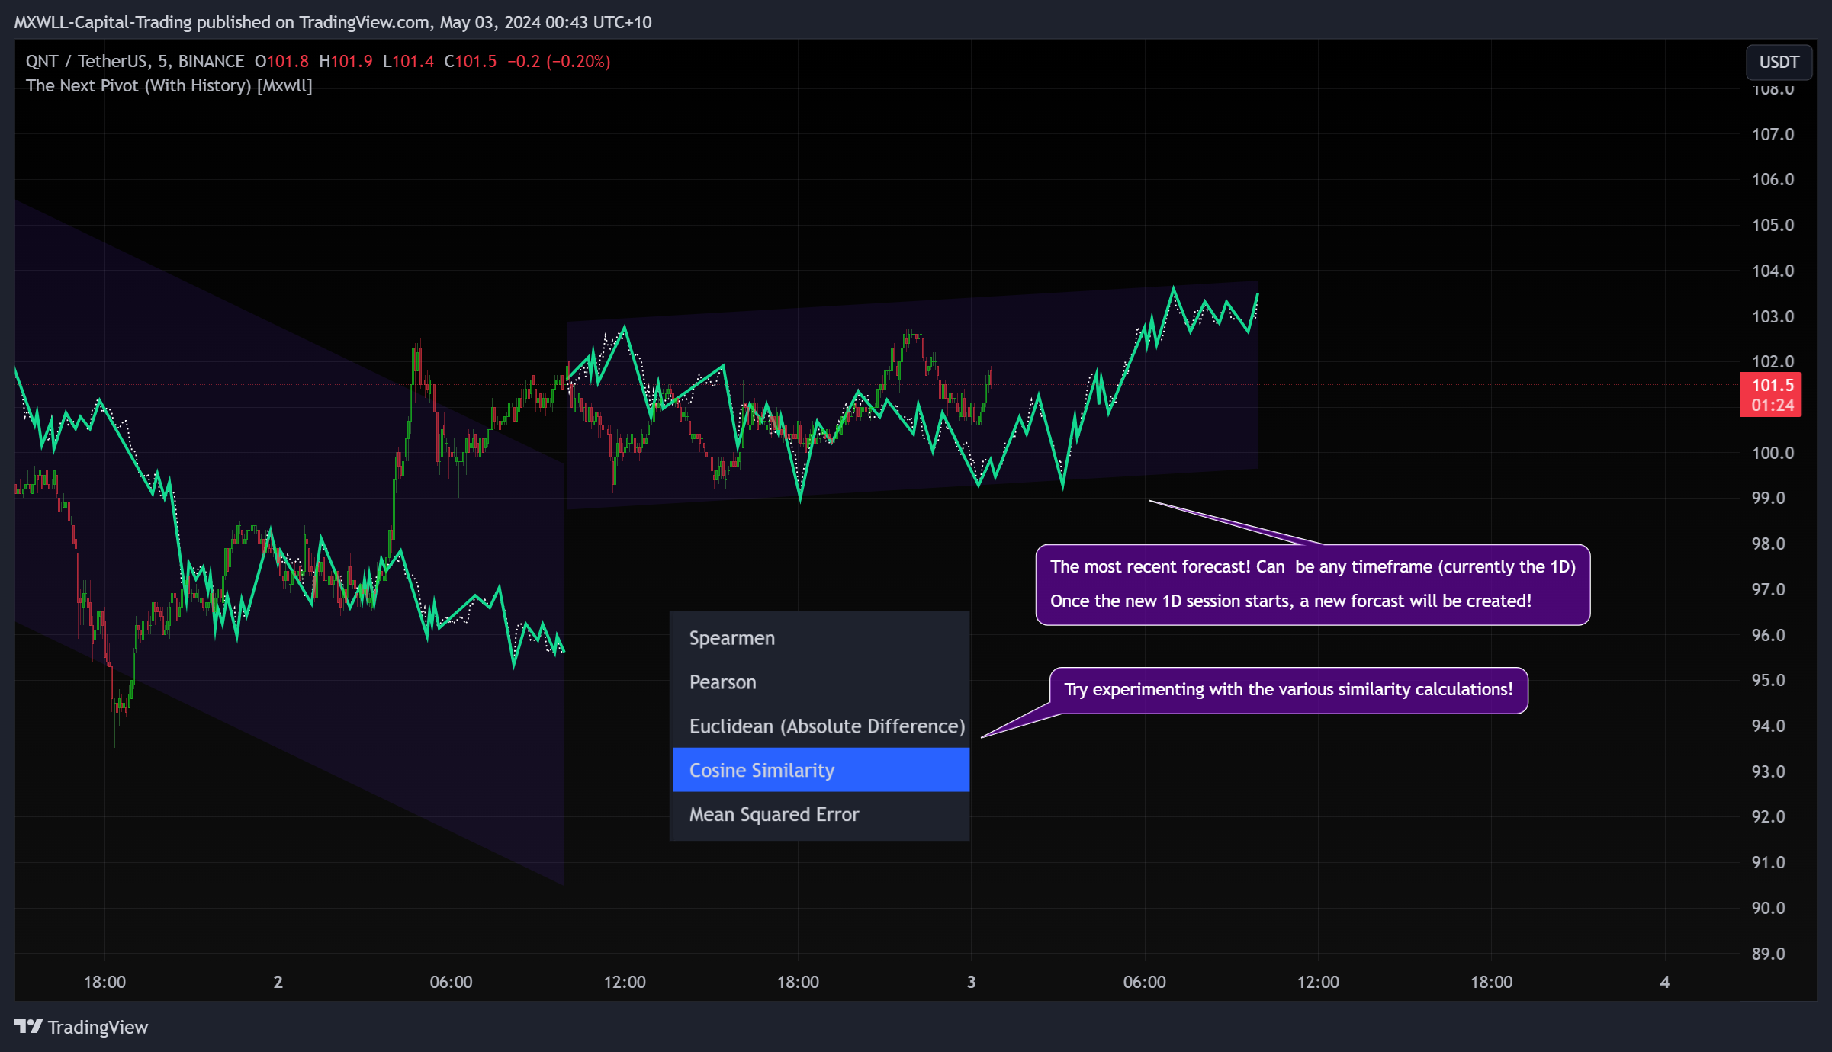Viewport: 1832px width, 1052px height.
Task: Click the L101.4 low price value
Action: [x=408, y=62]
